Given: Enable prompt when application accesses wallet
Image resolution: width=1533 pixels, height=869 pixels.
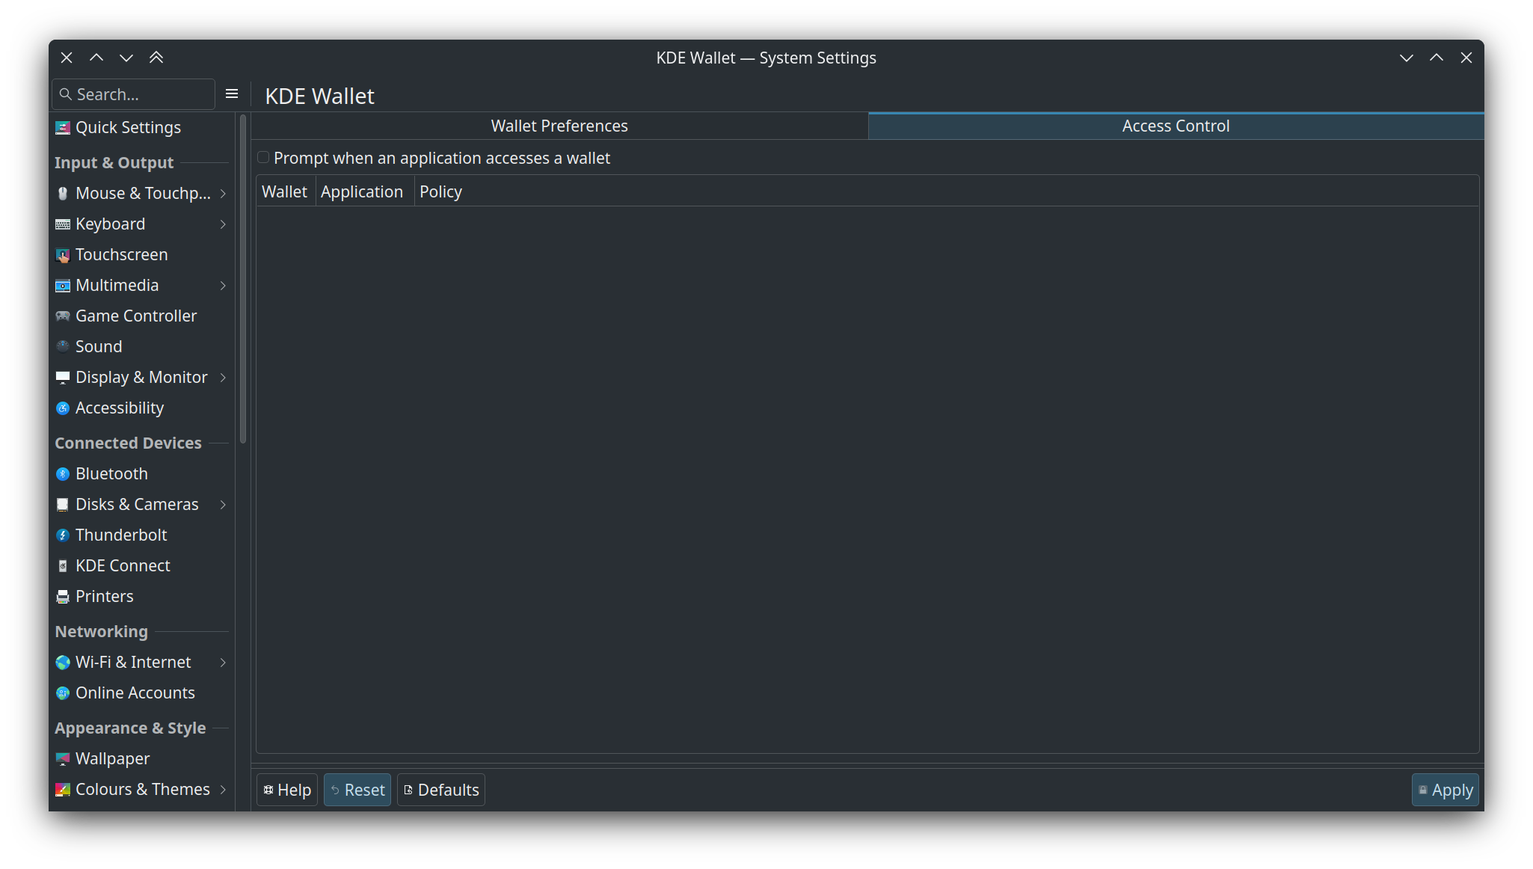Looking at the screenshot, I should [x=263, y=157].
